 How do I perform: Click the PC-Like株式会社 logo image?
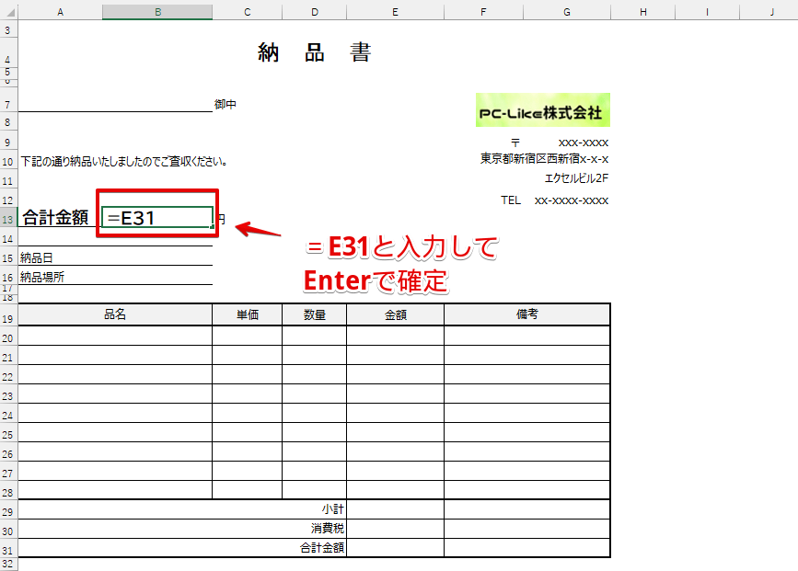(542, 109)
